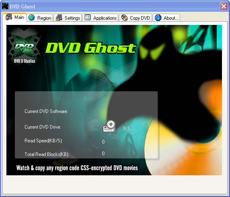Screen dimensions: 230x197
Task: Open the Applications tab
Action: pos(100,18)
